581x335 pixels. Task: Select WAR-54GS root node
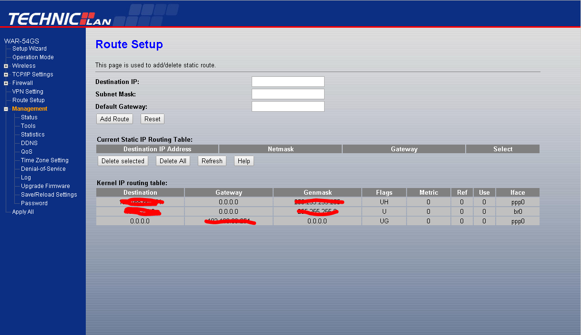(21, 41)
